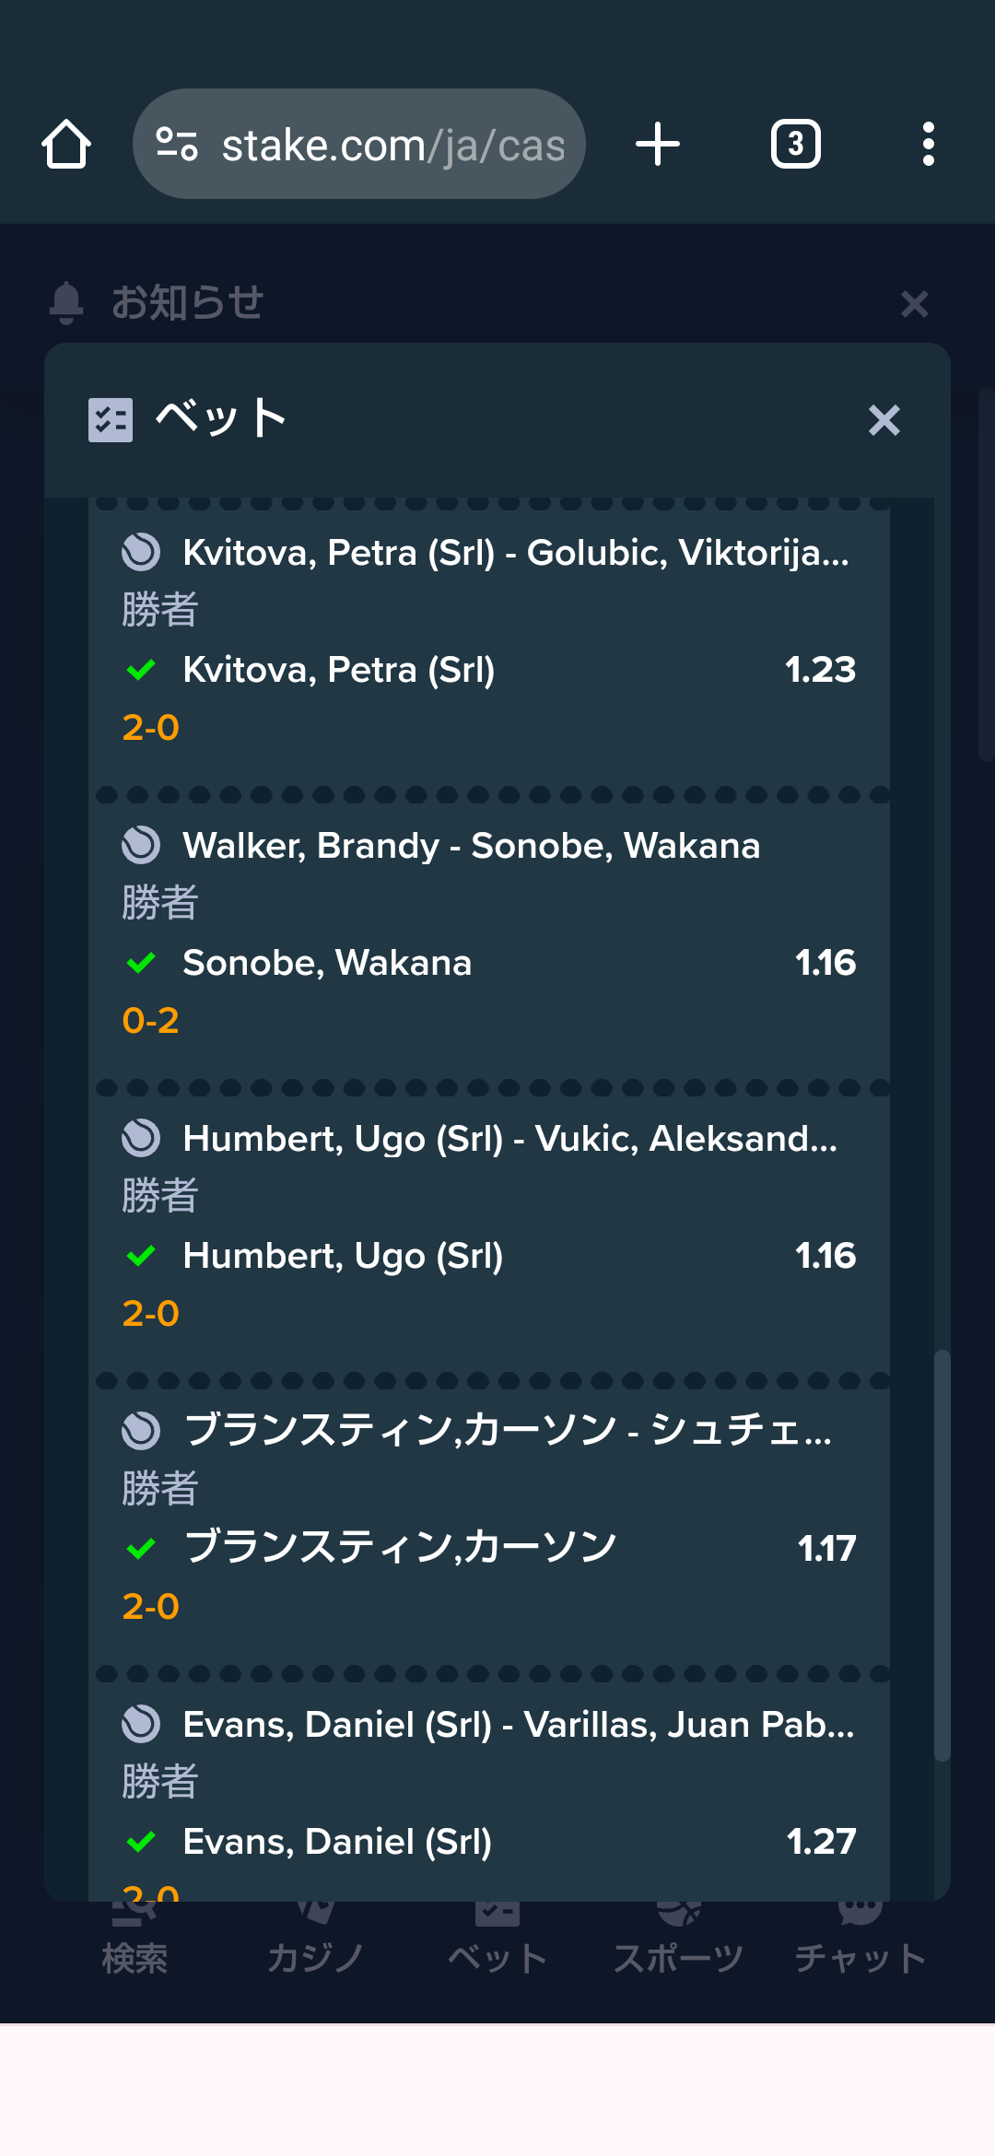Tap tennis icon beside ブランスティン match
The image size is (995, 2156).
click(x=141, y=1431)
